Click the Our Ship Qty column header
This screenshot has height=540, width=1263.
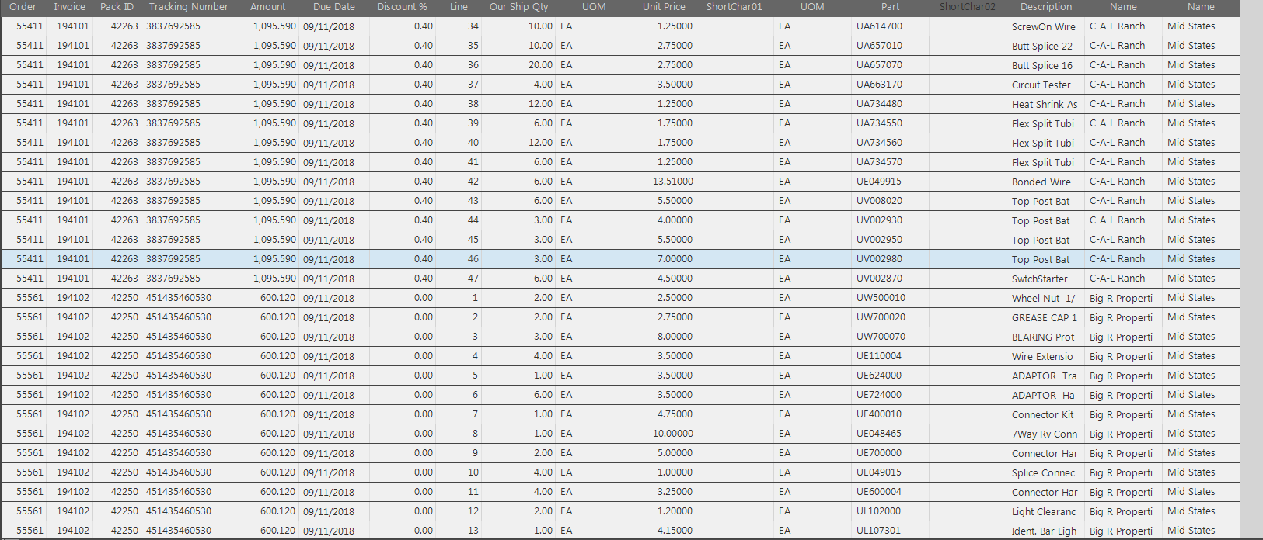click(x=518, y=7)
